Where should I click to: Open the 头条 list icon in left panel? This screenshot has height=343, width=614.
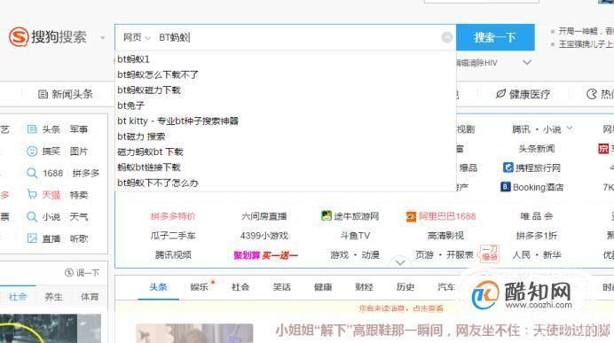[32, 129]
